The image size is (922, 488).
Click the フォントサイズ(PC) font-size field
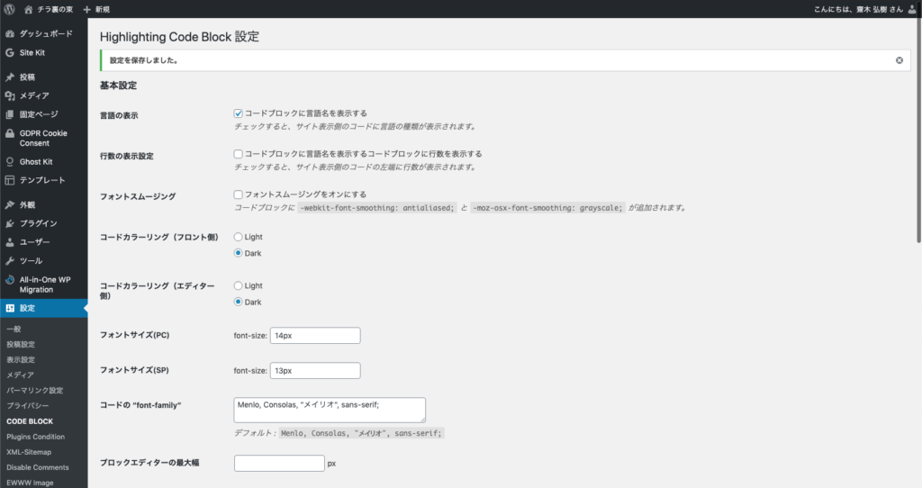(315, 336)
